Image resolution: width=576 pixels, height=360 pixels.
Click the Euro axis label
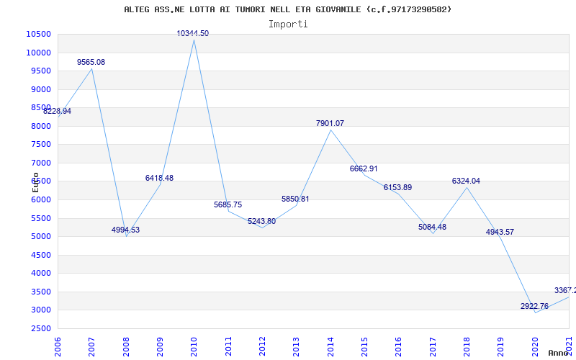(x=35, y=182)
